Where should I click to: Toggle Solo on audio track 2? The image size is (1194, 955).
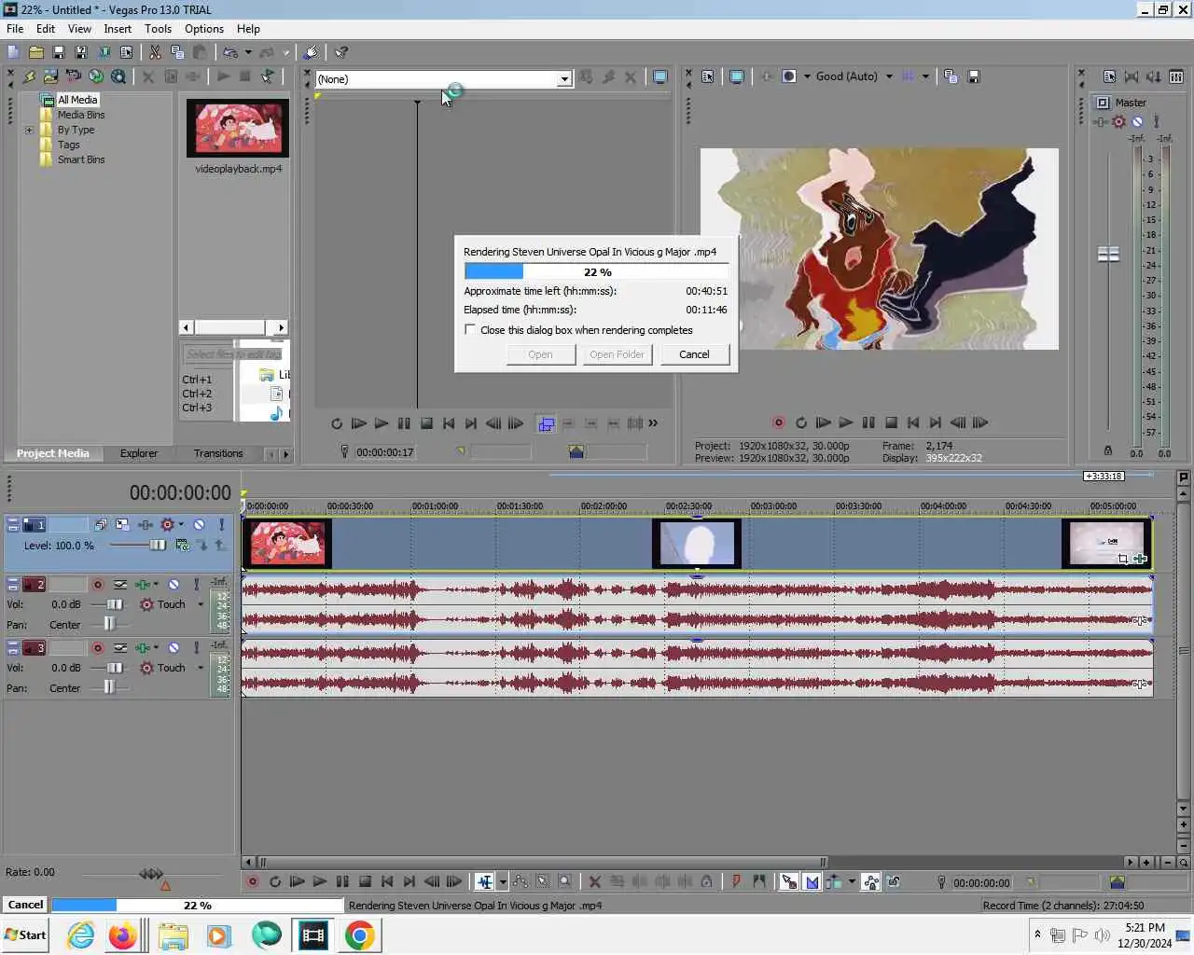(196, 585)
